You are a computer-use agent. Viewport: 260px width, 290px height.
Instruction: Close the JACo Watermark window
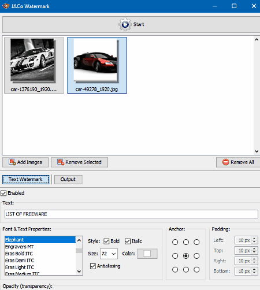click(254, 6)
